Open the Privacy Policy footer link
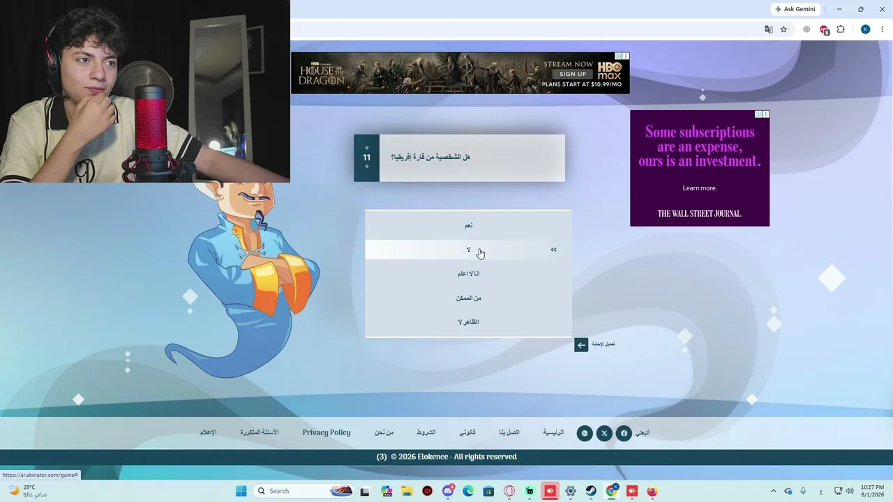Viewport: 893px width, 502px height. (327, 433)
